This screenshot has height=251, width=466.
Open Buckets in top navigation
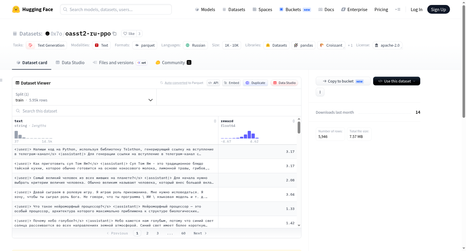(295, 10)
